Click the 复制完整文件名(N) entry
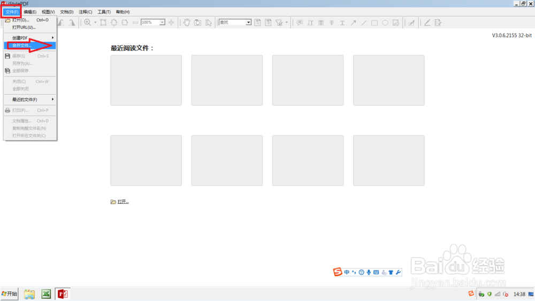535x301 pixels. click(x=29, y=128)
